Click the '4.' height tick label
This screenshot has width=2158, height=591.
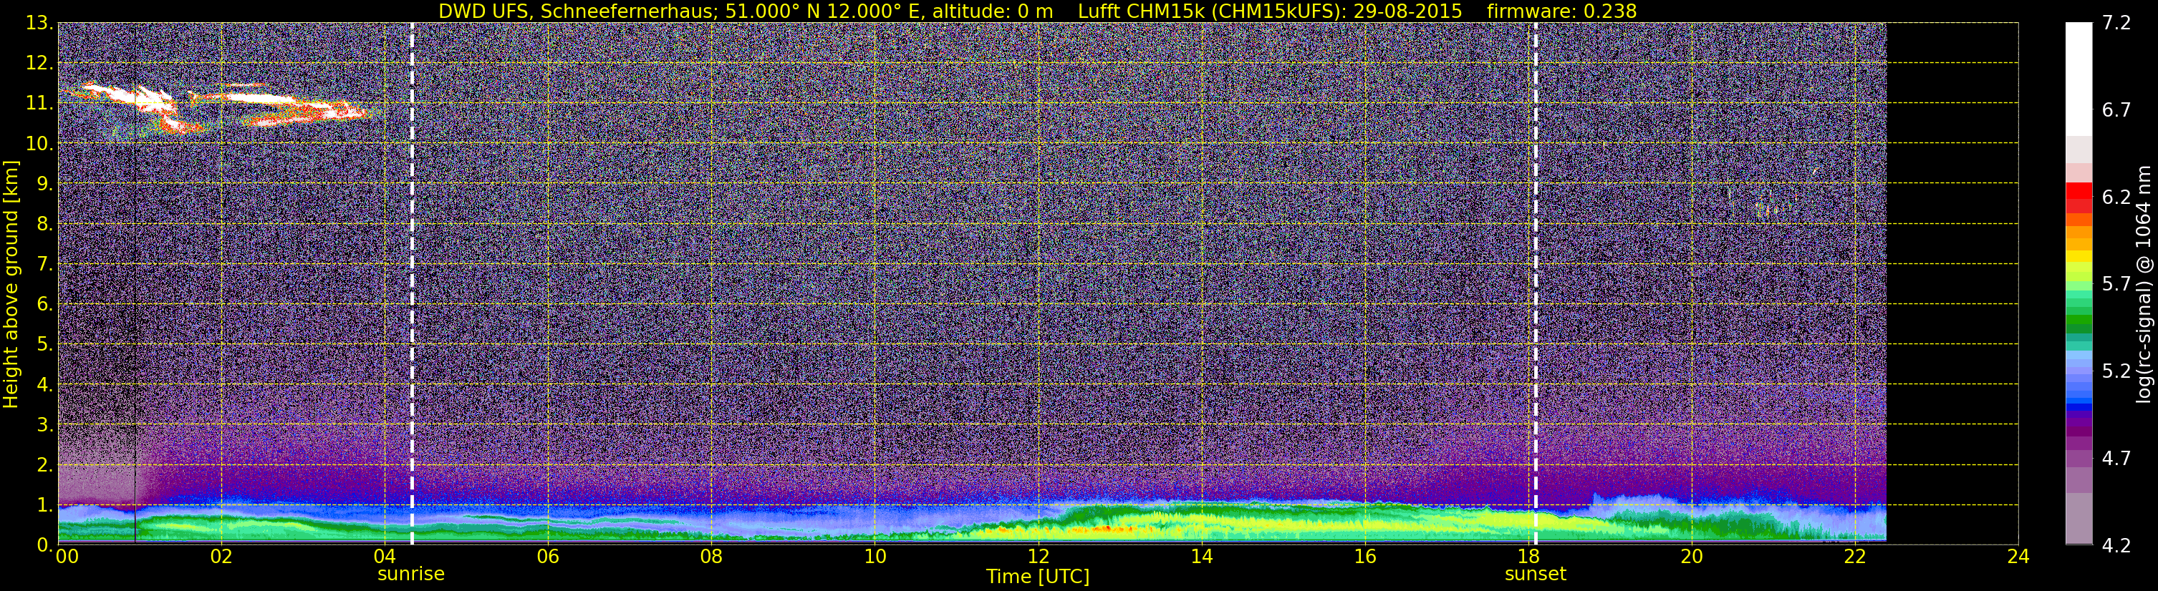coord(44,384)
